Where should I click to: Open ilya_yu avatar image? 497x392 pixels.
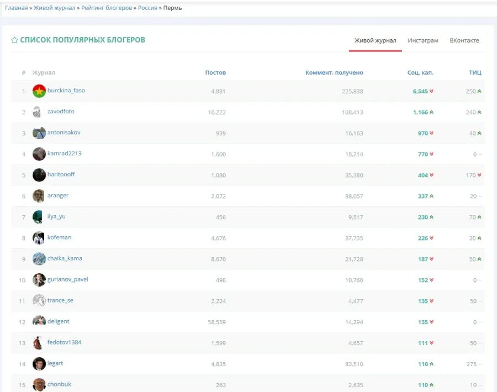pyautogui.click(x=38, y=217)
